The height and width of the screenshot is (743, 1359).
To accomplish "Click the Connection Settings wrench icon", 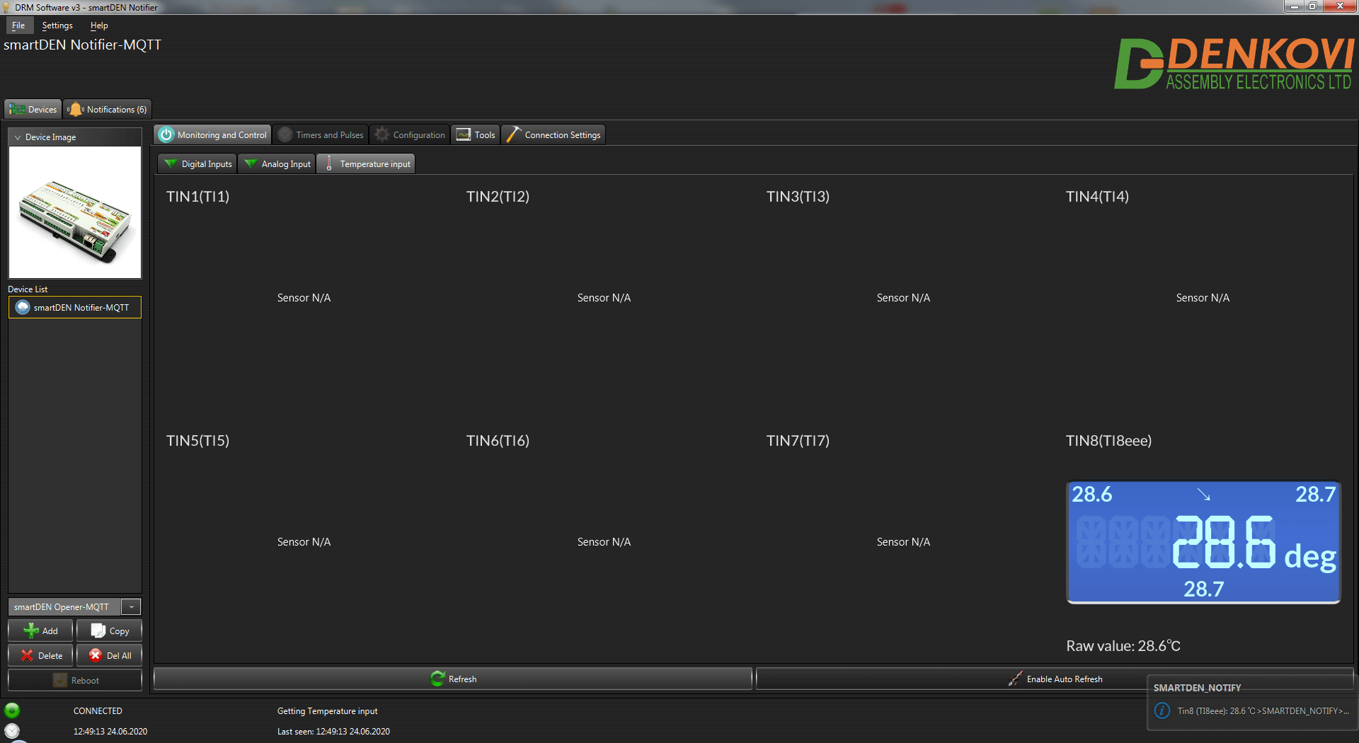I will tap(514, 134).
